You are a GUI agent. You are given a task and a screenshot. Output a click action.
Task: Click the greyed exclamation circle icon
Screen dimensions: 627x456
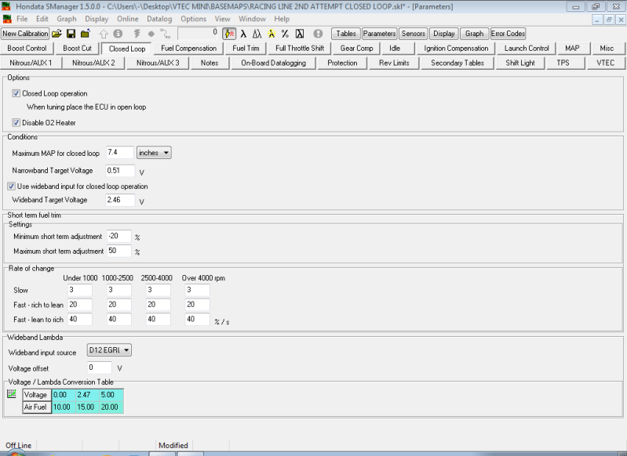(318, 34)
